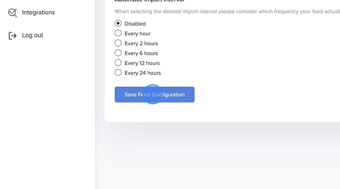
Task: Save the feed configuration
Action: (x=155, y=94)
